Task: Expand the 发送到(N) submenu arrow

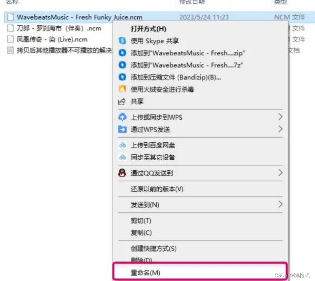Action: (280, 204)
